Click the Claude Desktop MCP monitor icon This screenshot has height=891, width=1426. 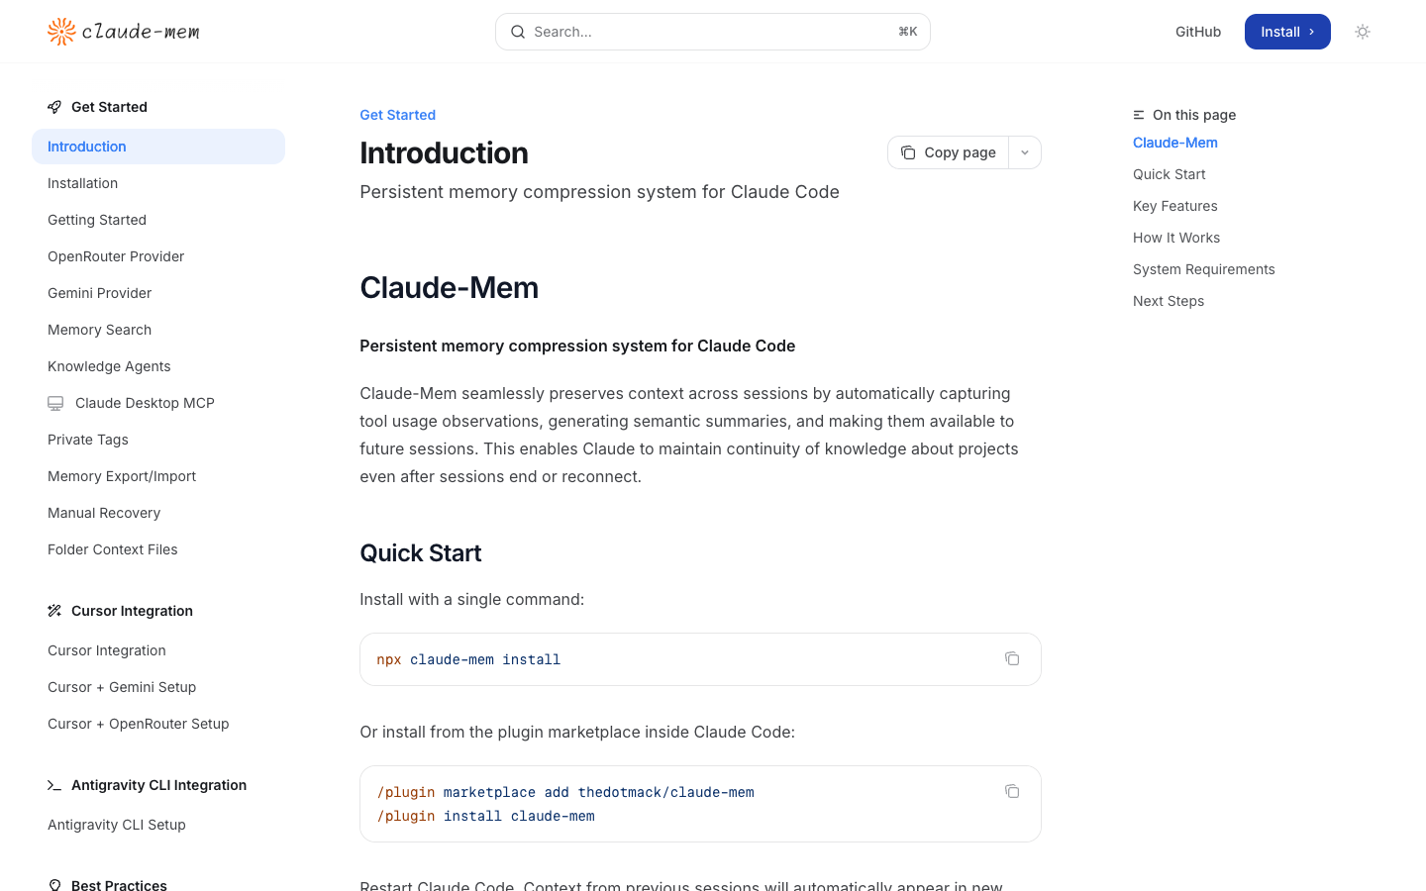point(55,403)
